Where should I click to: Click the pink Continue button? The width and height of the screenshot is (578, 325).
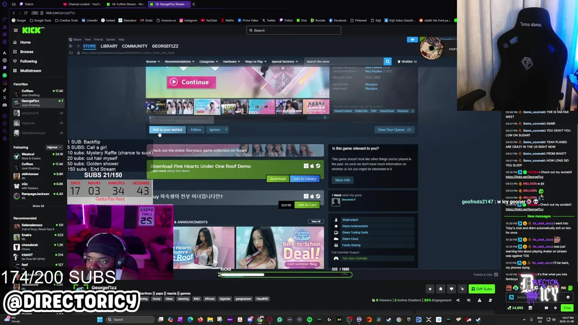191,82
